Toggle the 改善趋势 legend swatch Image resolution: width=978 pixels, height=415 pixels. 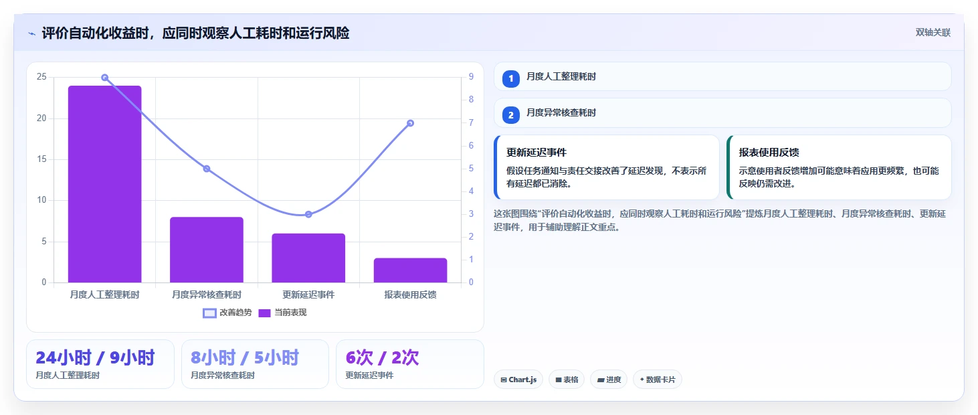point(210,313)
